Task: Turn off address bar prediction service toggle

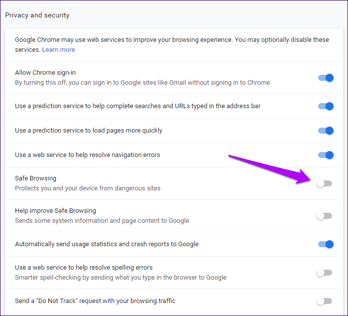Action: coord(326,106)
